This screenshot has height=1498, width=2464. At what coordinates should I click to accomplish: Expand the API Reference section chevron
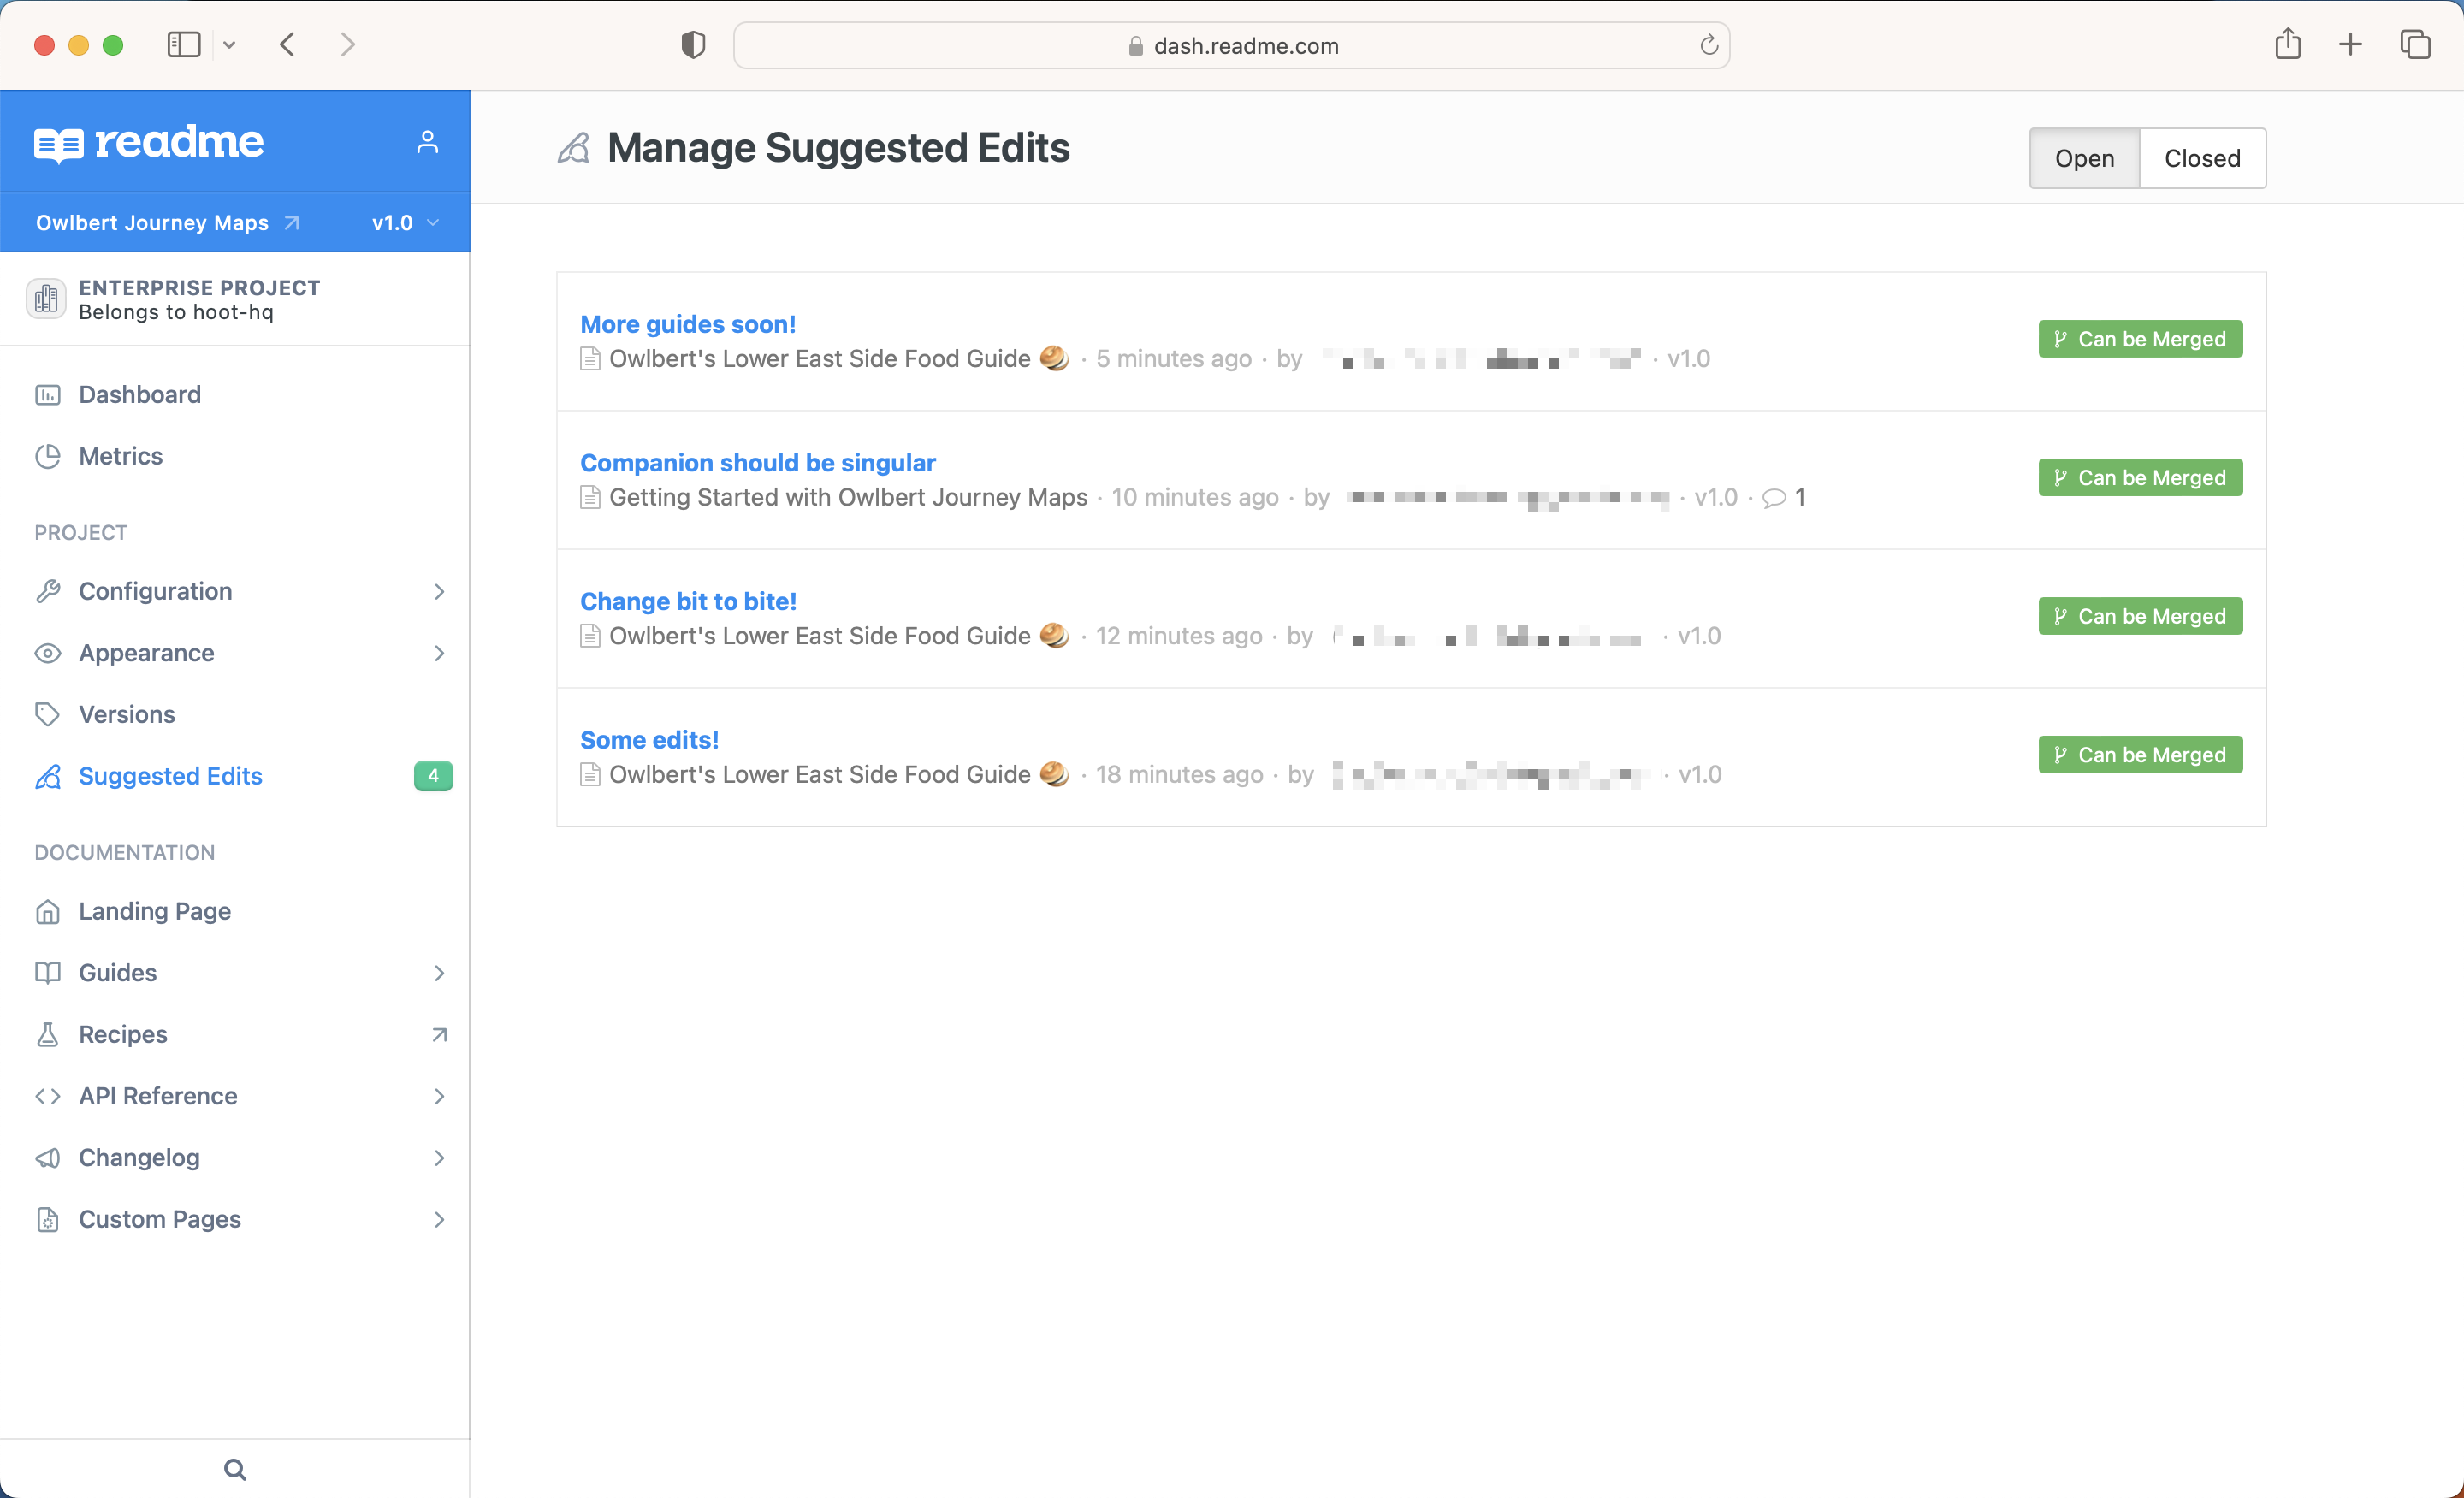coord(439,1096)
